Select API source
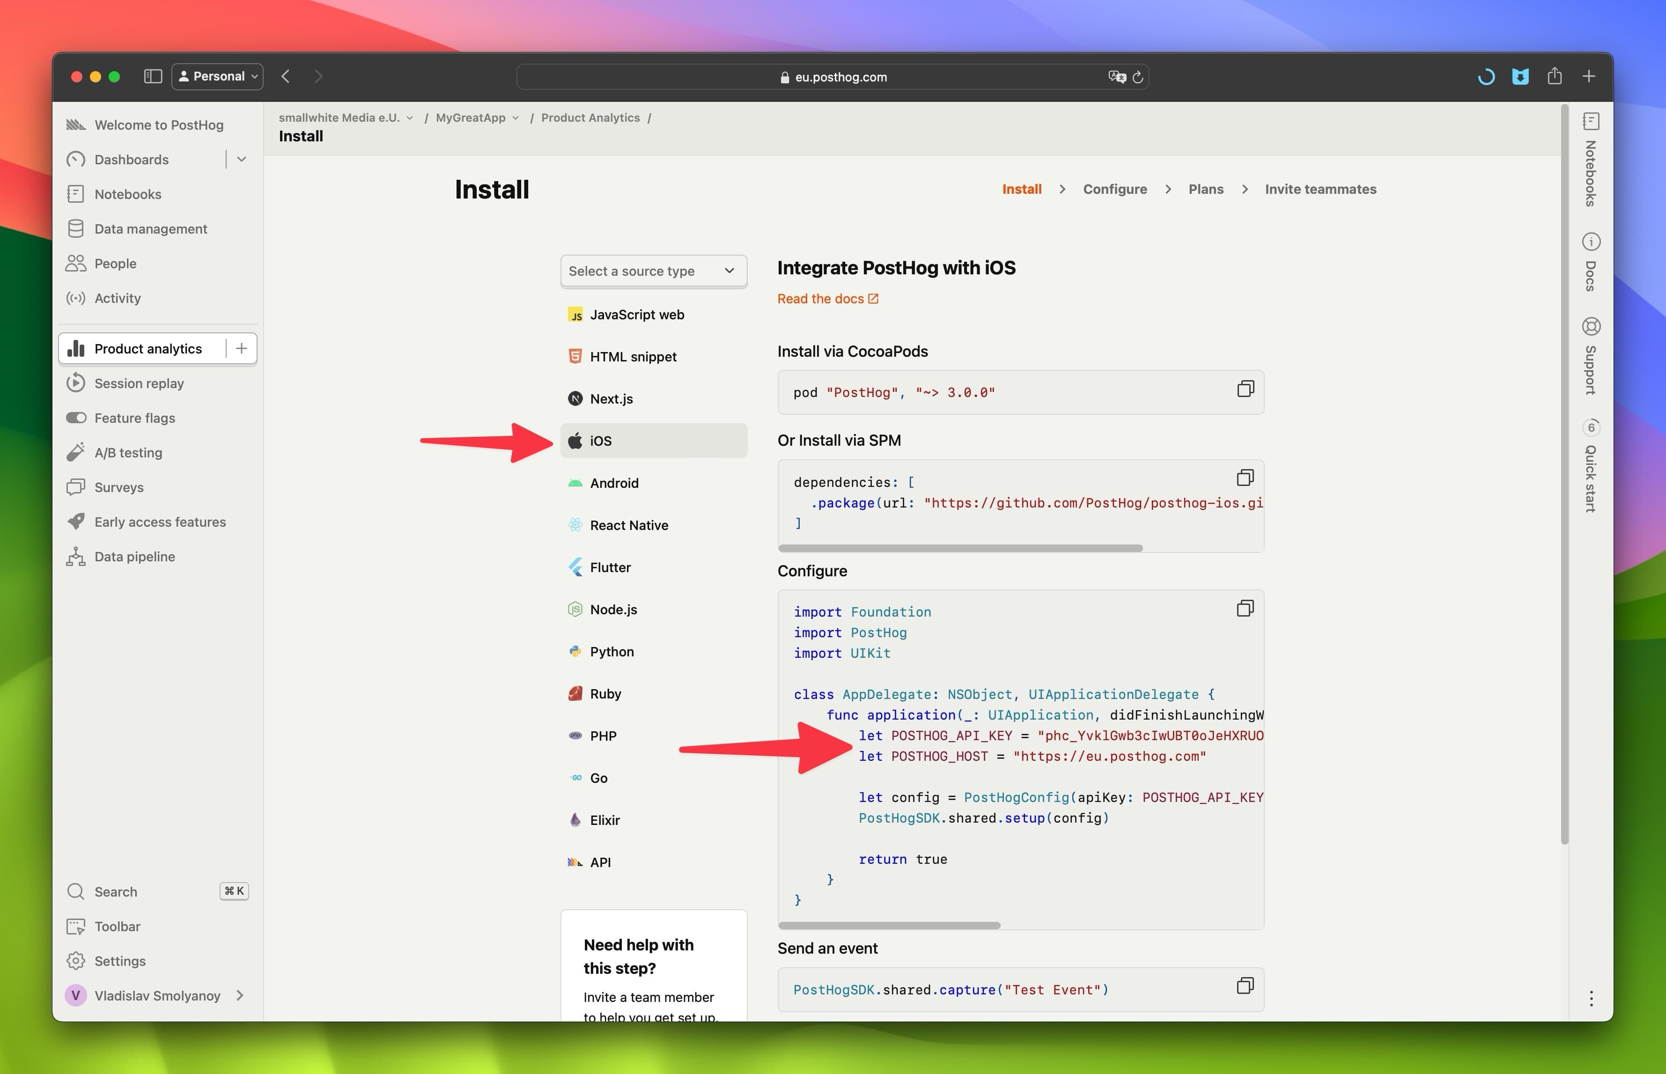The image size is (1666, 1074). [x=653, y=862]
